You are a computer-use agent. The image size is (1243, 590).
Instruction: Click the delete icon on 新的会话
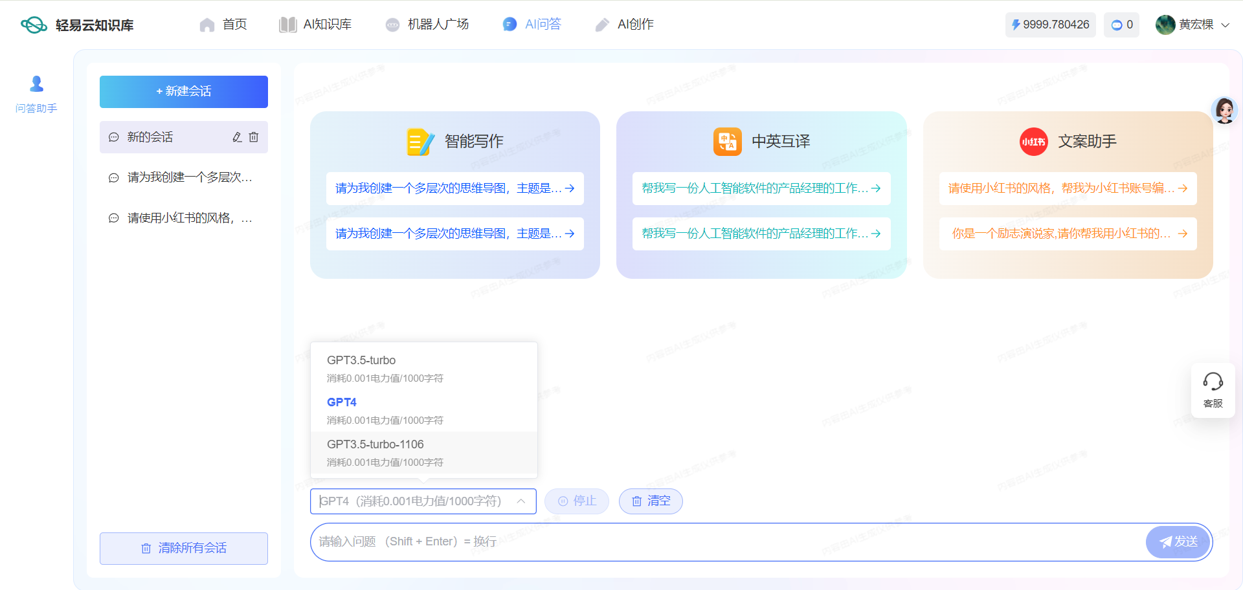pyautogui.click(x=254, y=137)
